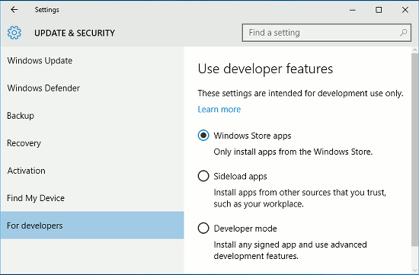Close the Settings window
Screen dimensions: 419x275
(405, 10)
